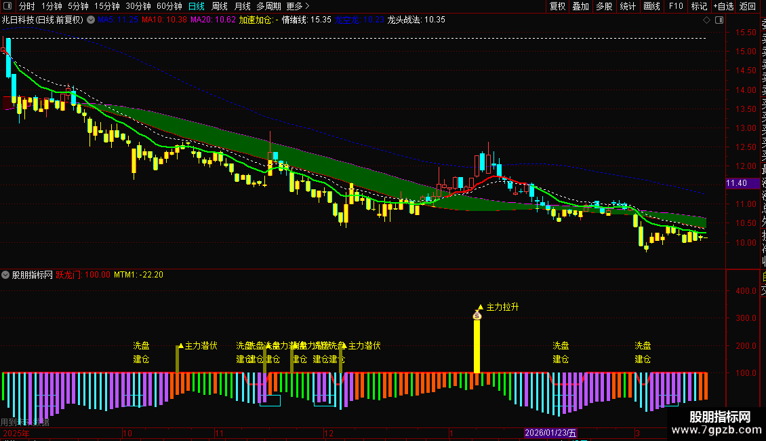Click the 400.0 sub-chart axis label
The width and height of the screenshot is (766, 441).
(x=746, y=291)
